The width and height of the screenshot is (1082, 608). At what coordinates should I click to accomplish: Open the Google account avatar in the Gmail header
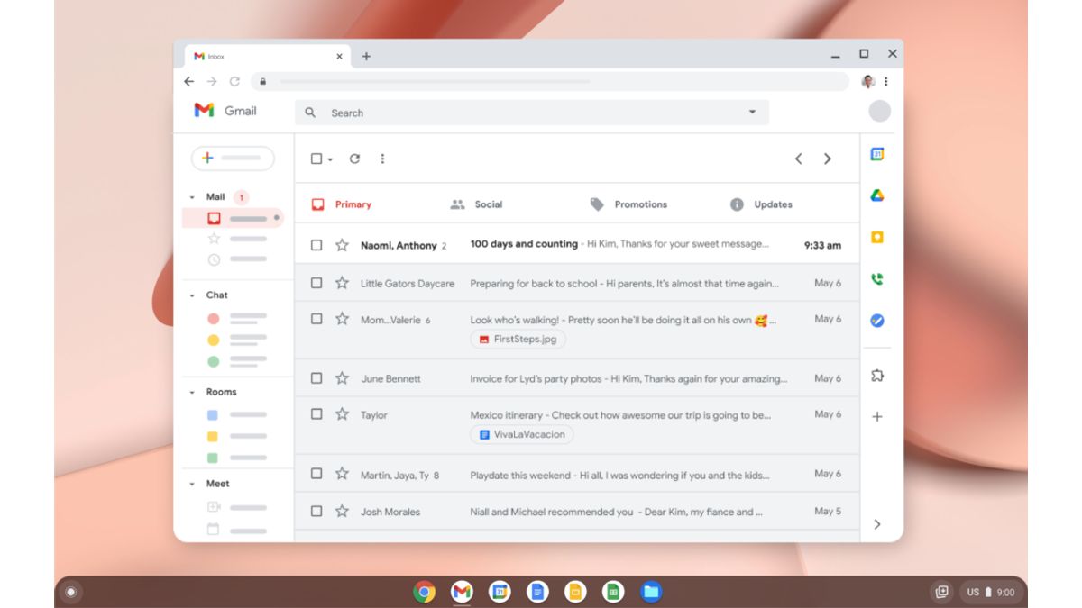[879, 112]
